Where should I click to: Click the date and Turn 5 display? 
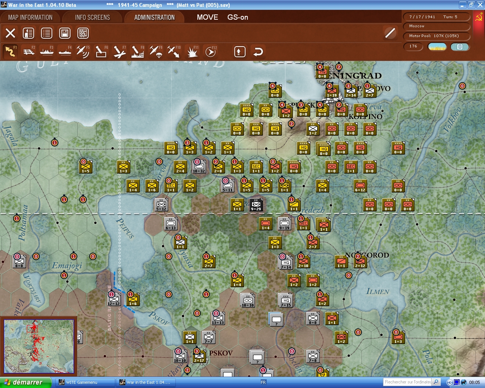436,17
